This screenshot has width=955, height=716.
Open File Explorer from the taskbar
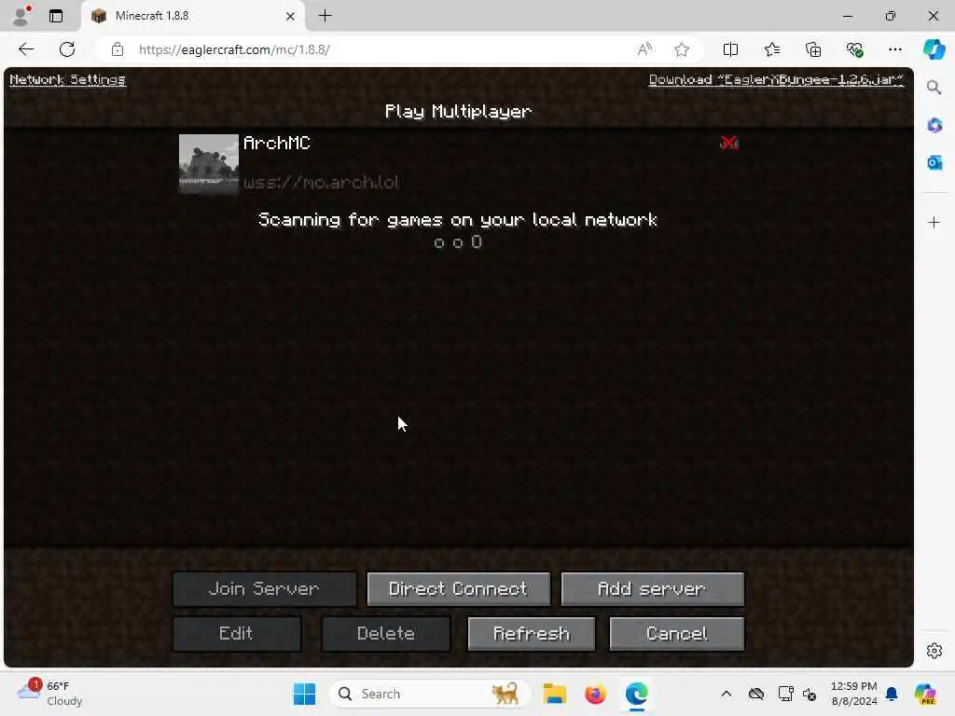pyautogui.click(x=554, y=694)
